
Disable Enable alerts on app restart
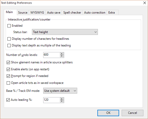pos(8,70)
